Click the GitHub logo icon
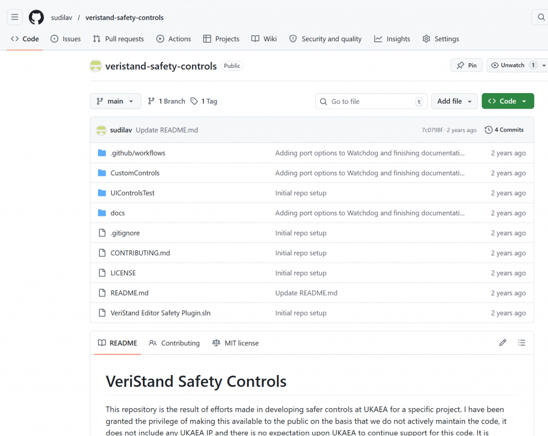The width and height of the screenshot is (548, 436). pos(36,17)
